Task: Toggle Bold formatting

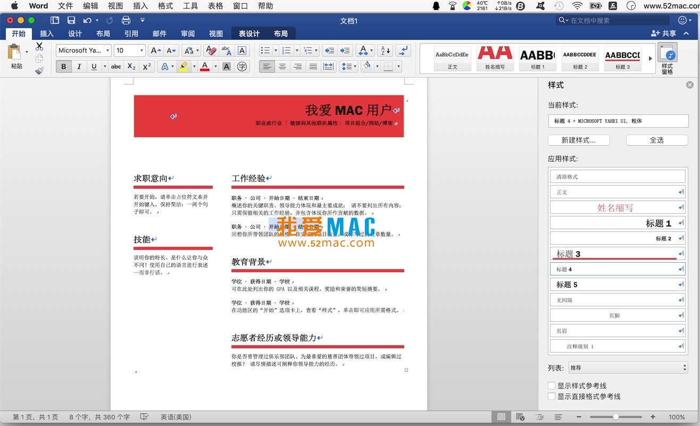Action: coord(64,66)
